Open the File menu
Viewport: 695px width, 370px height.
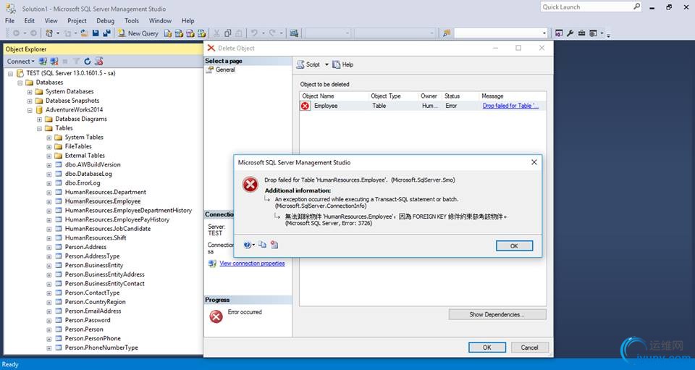pyautogui.click(x=9, y=20)
